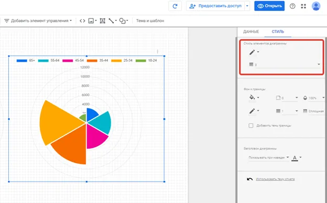
Task: Open the shape tool dropdown arrow
Action: point(127,20)
